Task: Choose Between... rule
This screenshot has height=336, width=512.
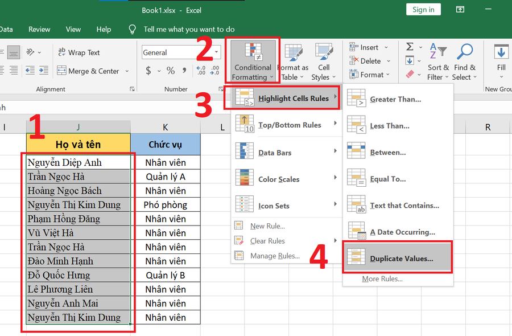Action: (x=398, y=152)
